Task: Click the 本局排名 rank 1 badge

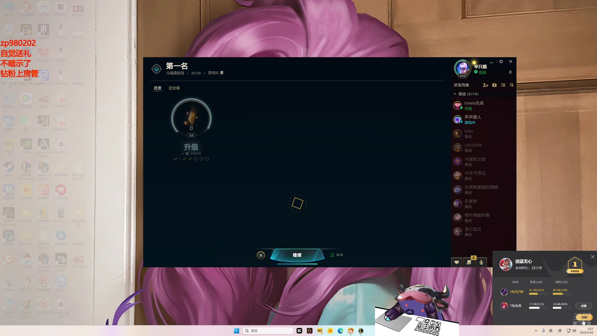Action: (x=575, y=265)
